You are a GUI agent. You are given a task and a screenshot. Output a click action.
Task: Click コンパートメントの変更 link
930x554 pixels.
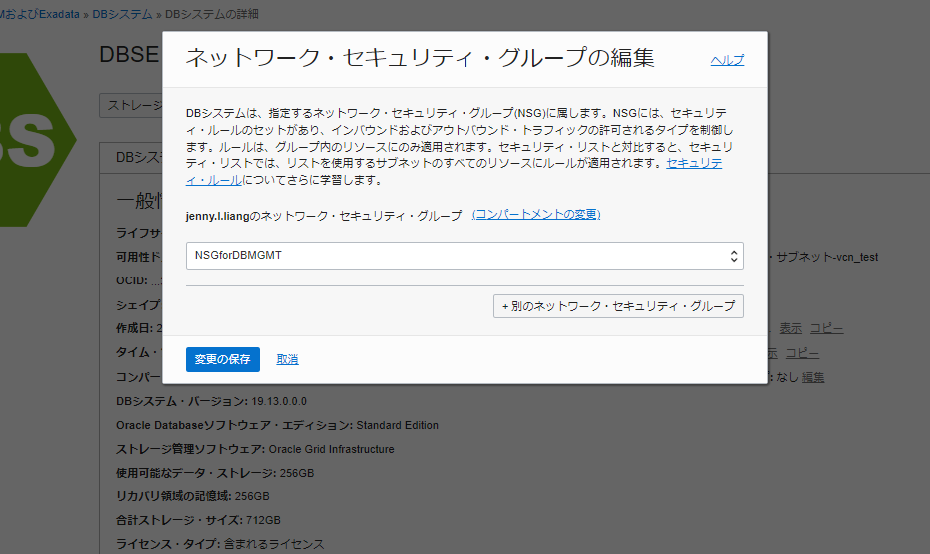[x=536, y=215]
